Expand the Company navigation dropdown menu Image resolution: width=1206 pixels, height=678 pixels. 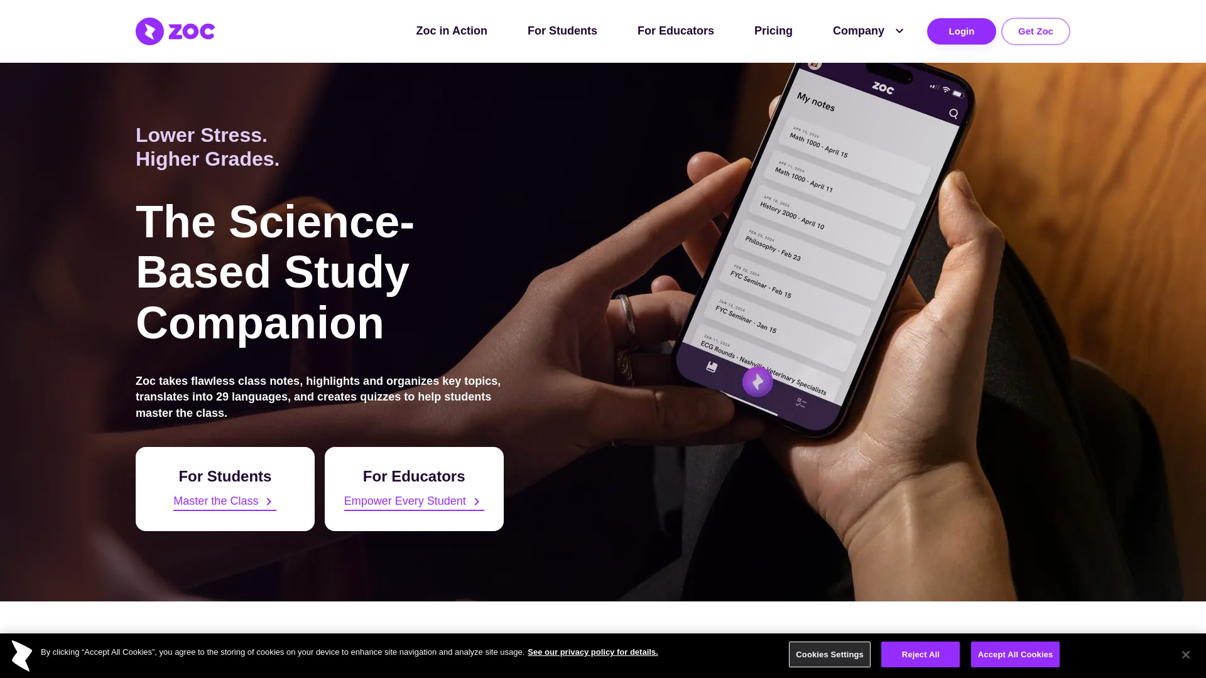pos(866,31)
